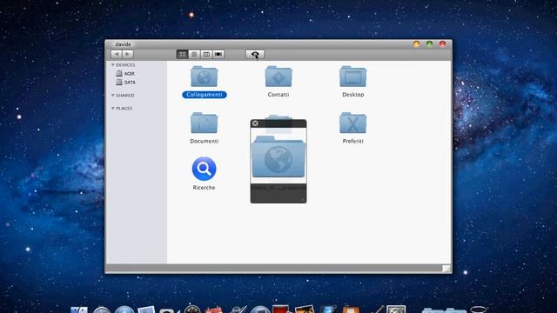Select the DATA drive in sidebar
The height and width of the screenshot is (313, 557).
125,83
